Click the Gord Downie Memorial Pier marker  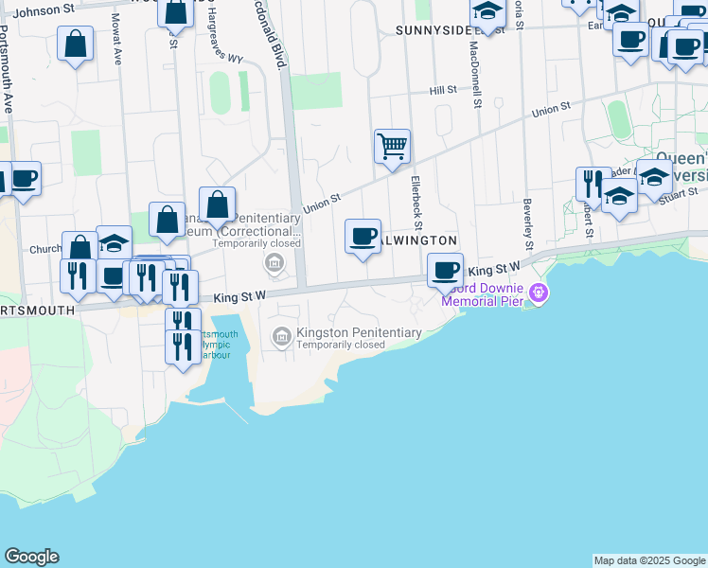[x=539, y=293]
